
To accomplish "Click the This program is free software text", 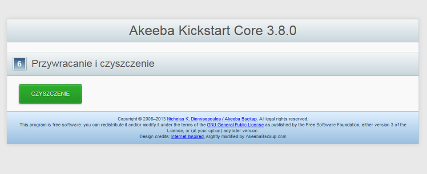I will [49, 125].
